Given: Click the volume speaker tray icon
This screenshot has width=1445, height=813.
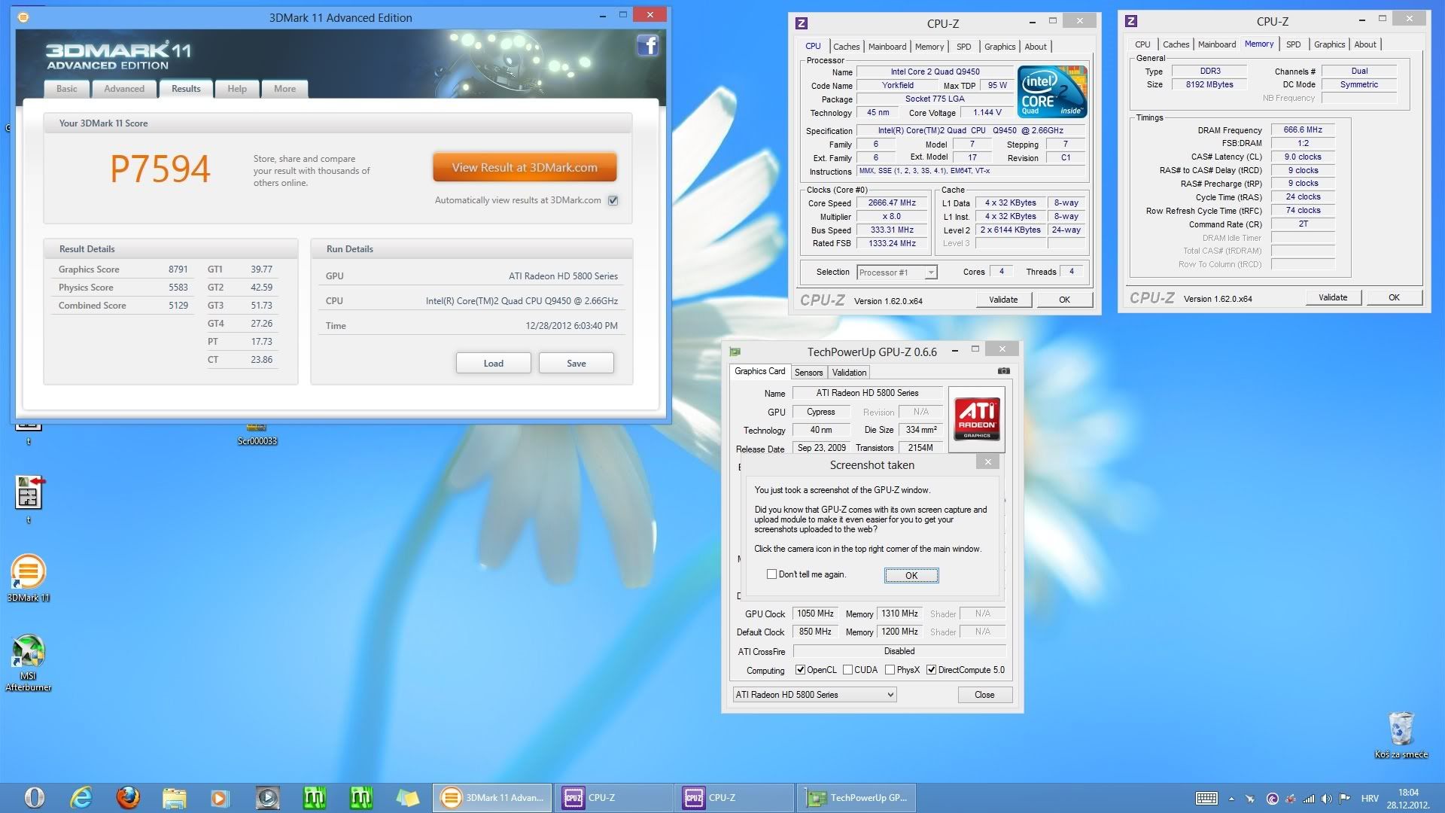Looking at the screenshot, I should point(1326,798).
